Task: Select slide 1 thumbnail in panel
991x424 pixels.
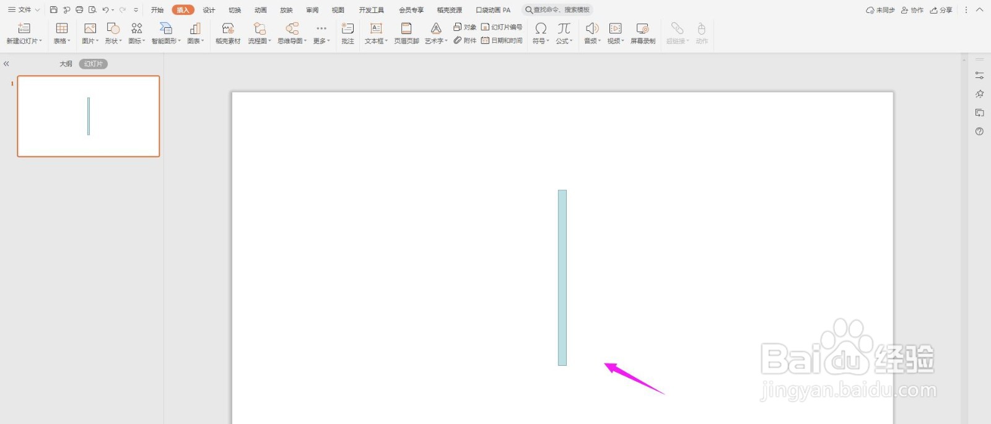Action: [89, 116]
